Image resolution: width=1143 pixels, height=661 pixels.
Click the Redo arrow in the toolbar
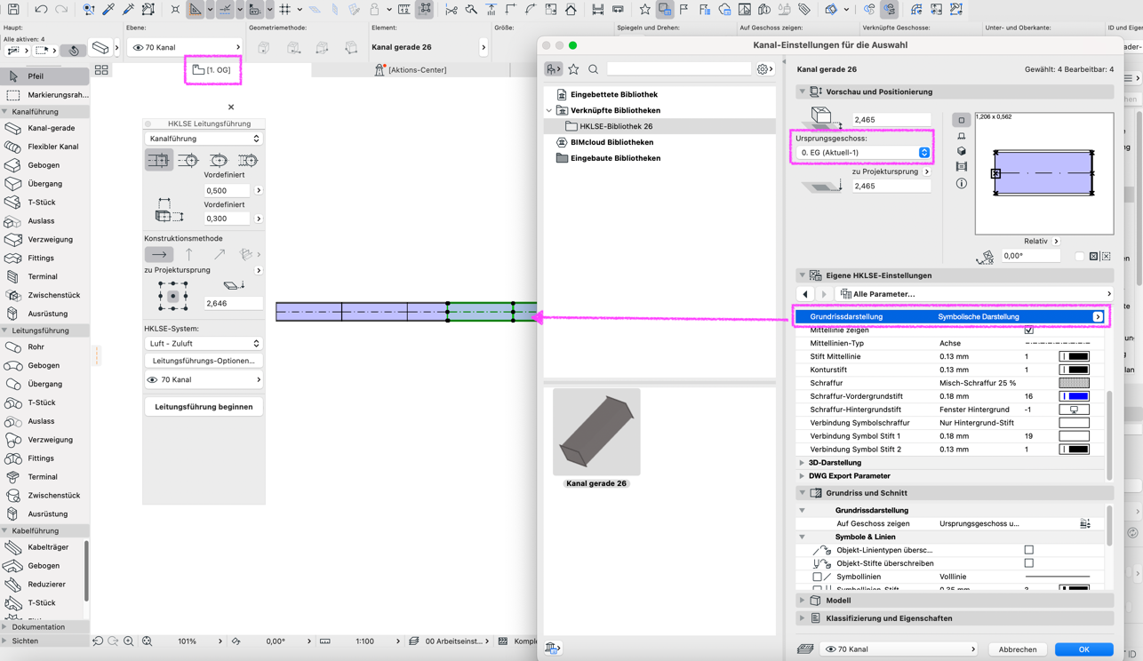(x=61, y=10)
